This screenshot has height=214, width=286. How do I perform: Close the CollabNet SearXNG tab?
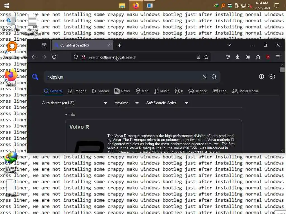pos(109,45)
